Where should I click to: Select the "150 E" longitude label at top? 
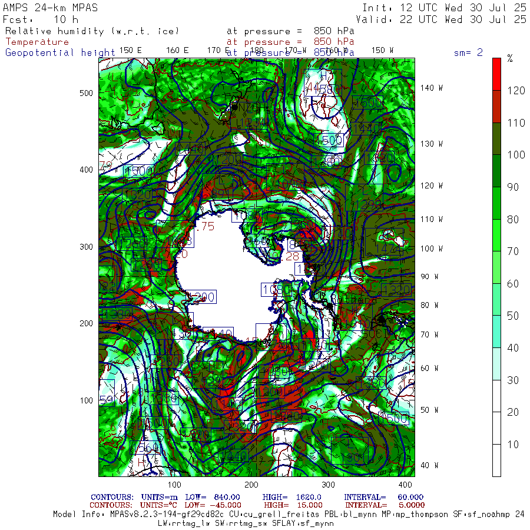coord(130,50)
